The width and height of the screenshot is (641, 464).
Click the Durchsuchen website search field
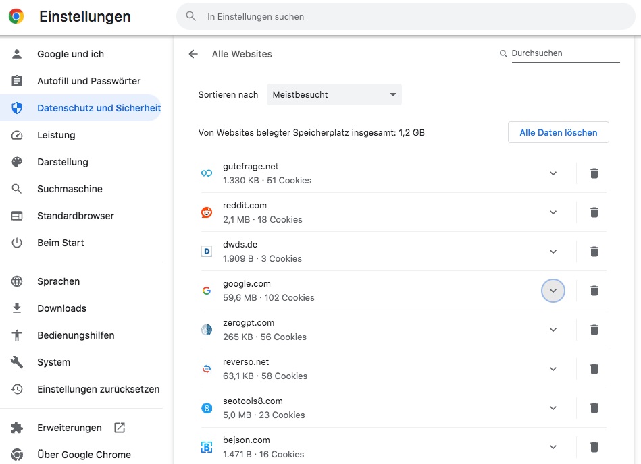(x=565, y=53)
